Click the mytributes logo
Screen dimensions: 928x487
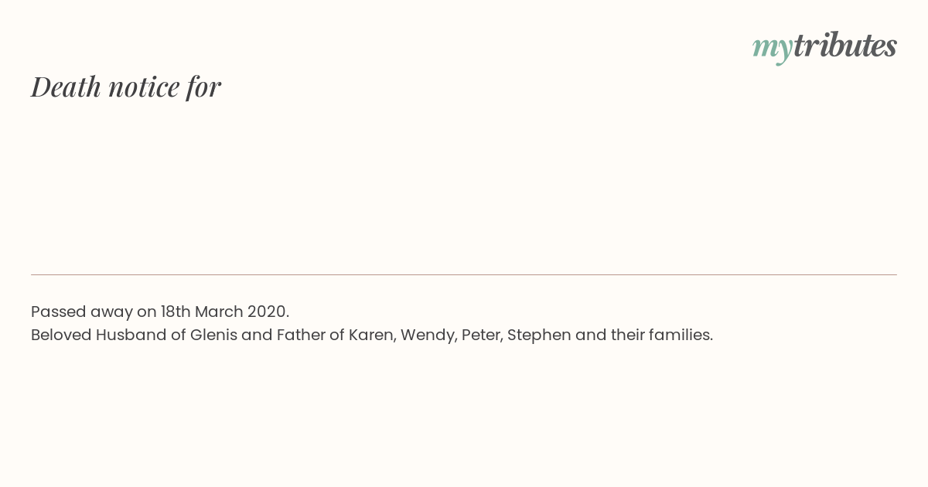(x=824, y=46)
